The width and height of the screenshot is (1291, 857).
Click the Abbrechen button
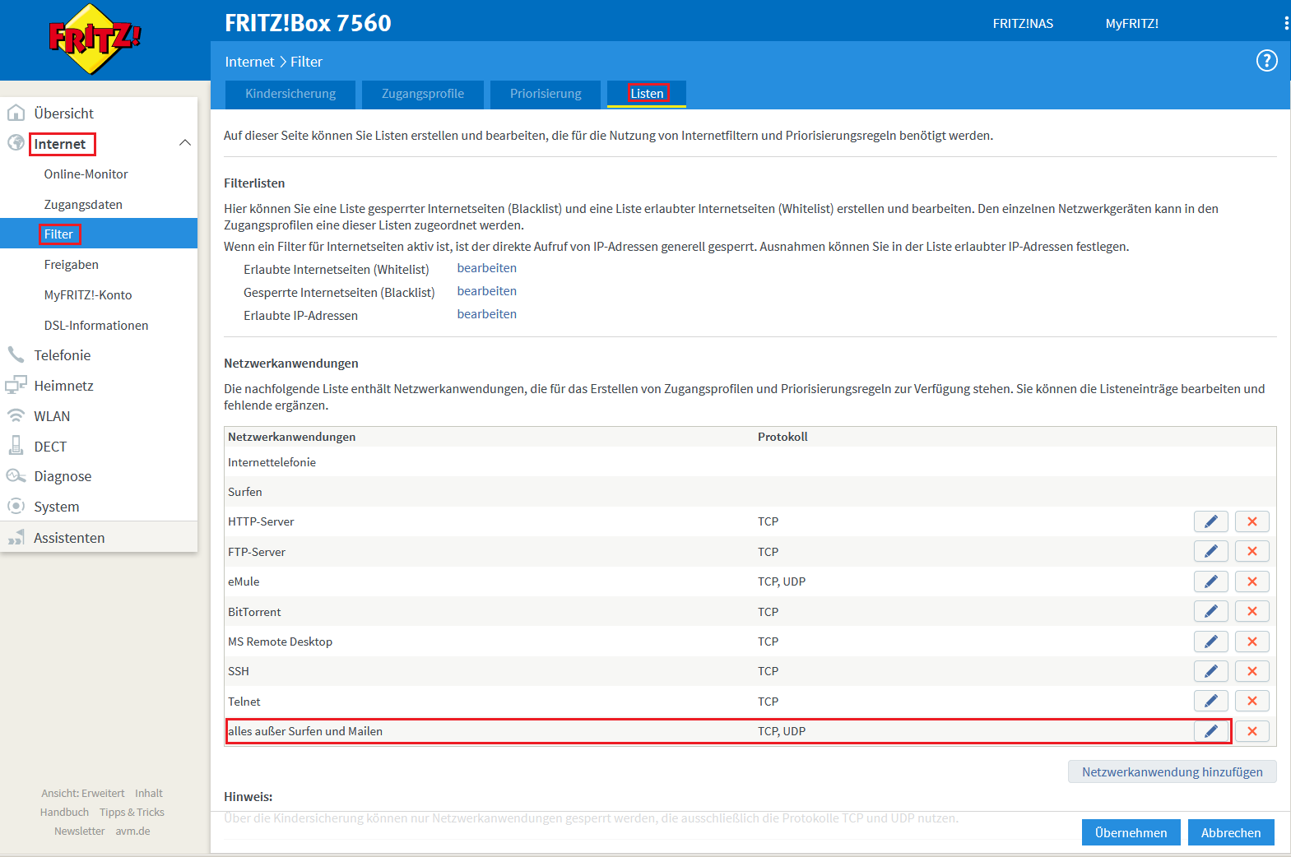pos(1231,832)
